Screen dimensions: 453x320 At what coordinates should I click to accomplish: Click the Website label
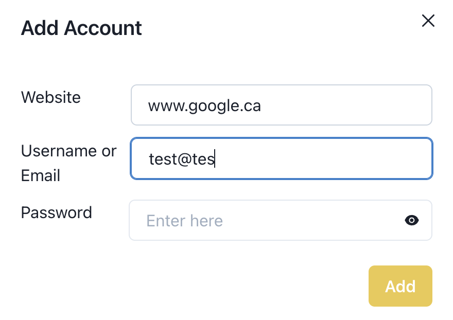[x=51, y=97]
